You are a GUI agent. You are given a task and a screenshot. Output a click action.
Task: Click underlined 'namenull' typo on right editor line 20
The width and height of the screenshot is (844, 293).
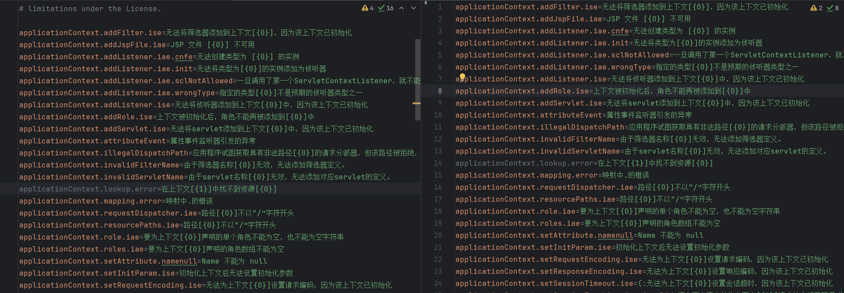coord(615,235)
